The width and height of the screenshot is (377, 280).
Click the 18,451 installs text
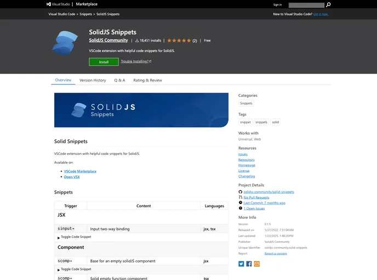[x=150, y=40]
